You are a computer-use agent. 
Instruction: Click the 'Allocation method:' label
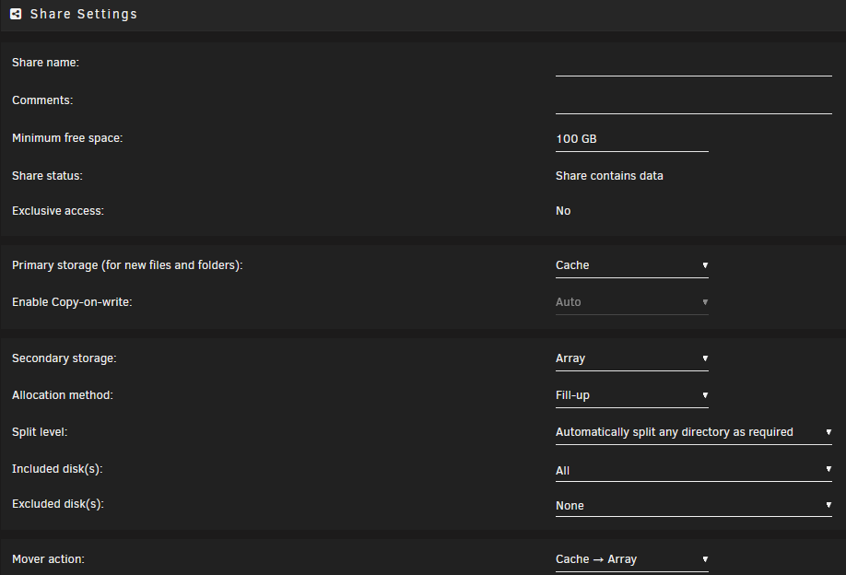(x=63, y=395)
